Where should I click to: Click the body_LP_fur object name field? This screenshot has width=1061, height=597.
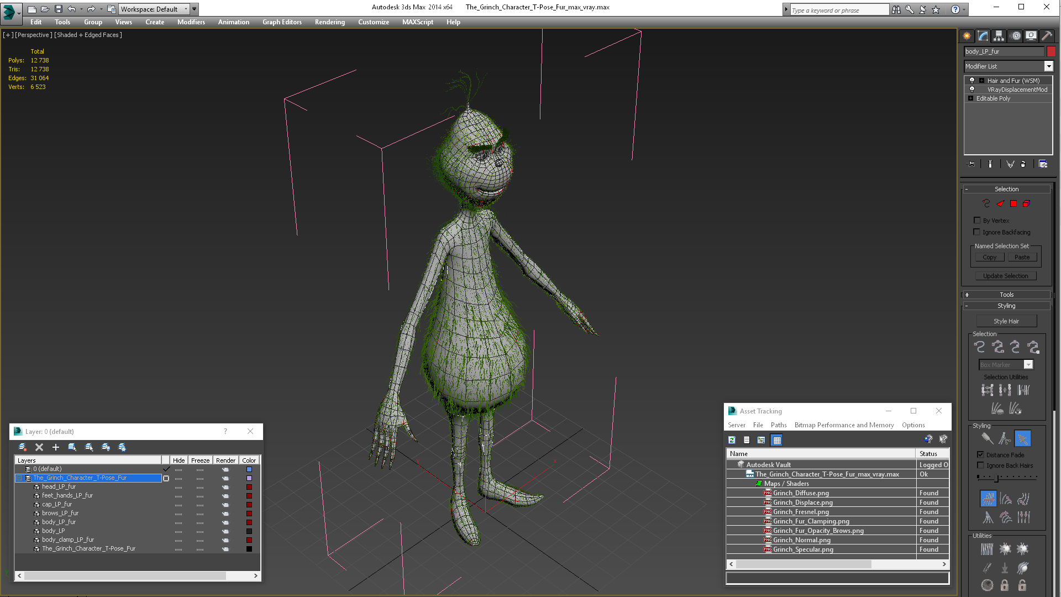1004,51
